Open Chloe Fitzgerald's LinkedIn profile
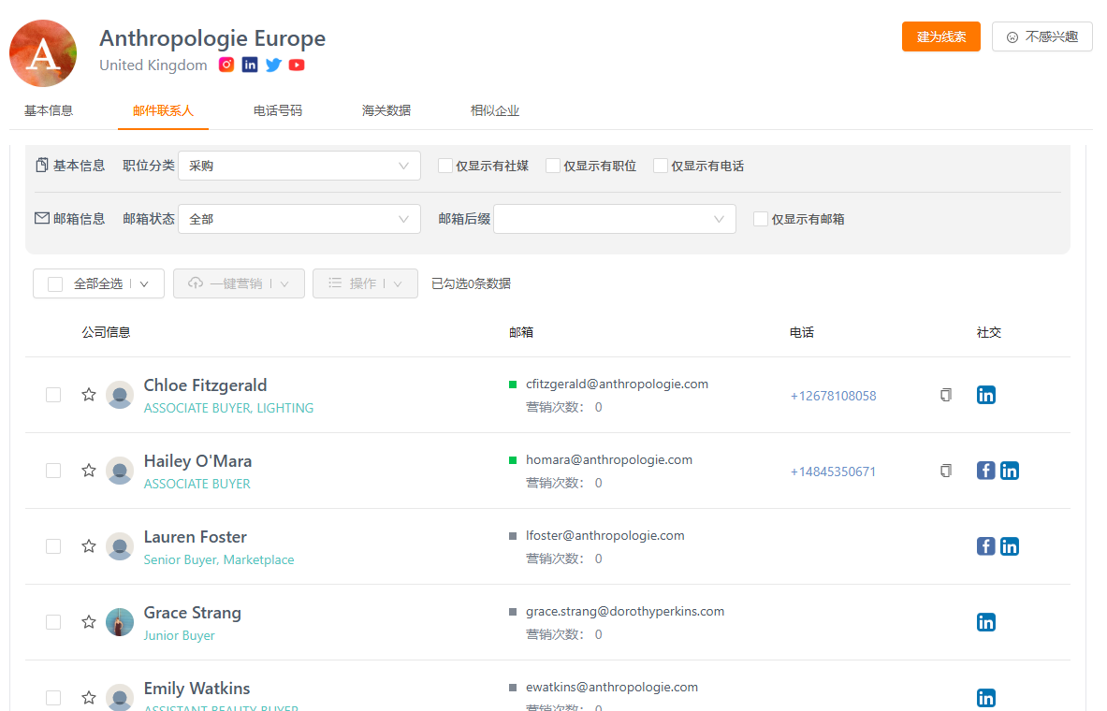 pyautogui.click(x=986, y=395)
